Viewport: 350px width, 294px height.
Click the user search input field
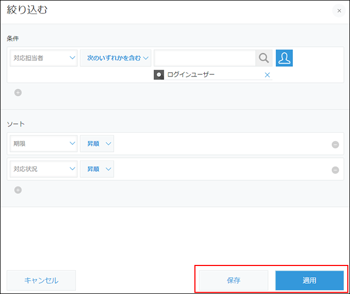(205, 58)
